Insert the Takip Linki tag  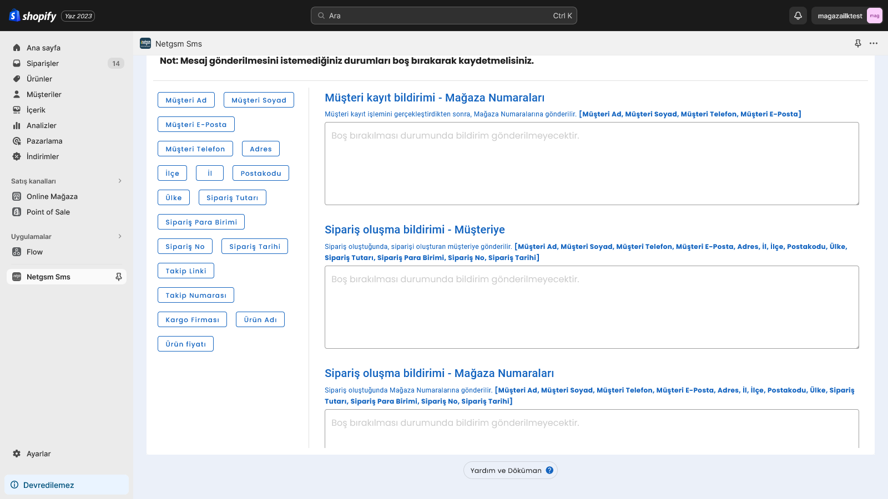pos(186,271)
